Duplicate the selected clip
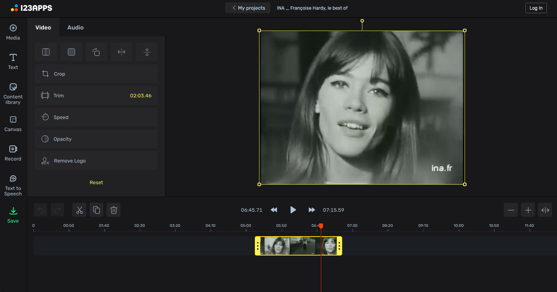557x292 pixels. (x=96, y=210)
